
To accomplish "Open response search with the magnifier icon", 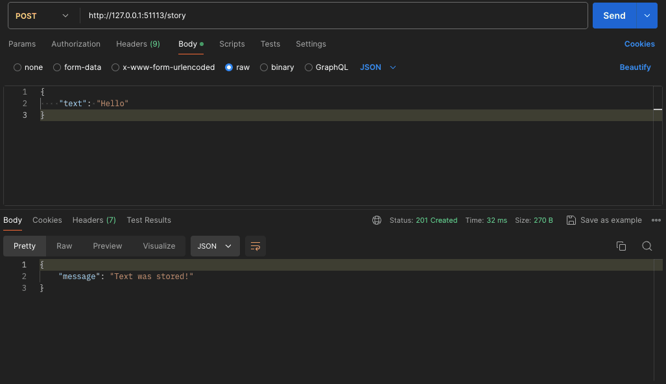I will click(647, 246).
